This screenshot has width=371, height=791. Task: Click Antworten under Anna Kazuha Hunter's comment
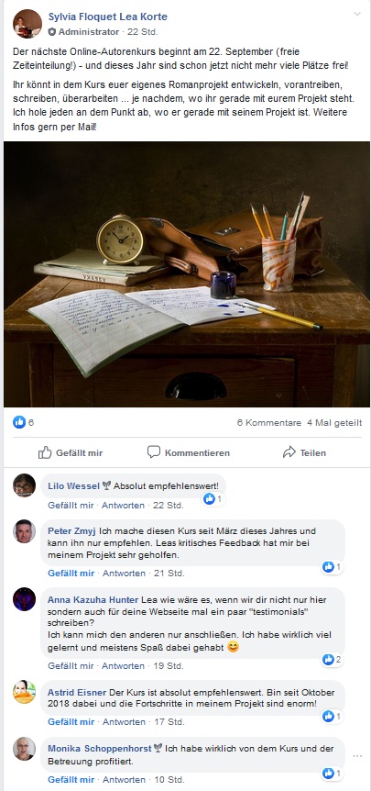pyautogui.click(x=123, y=666)
